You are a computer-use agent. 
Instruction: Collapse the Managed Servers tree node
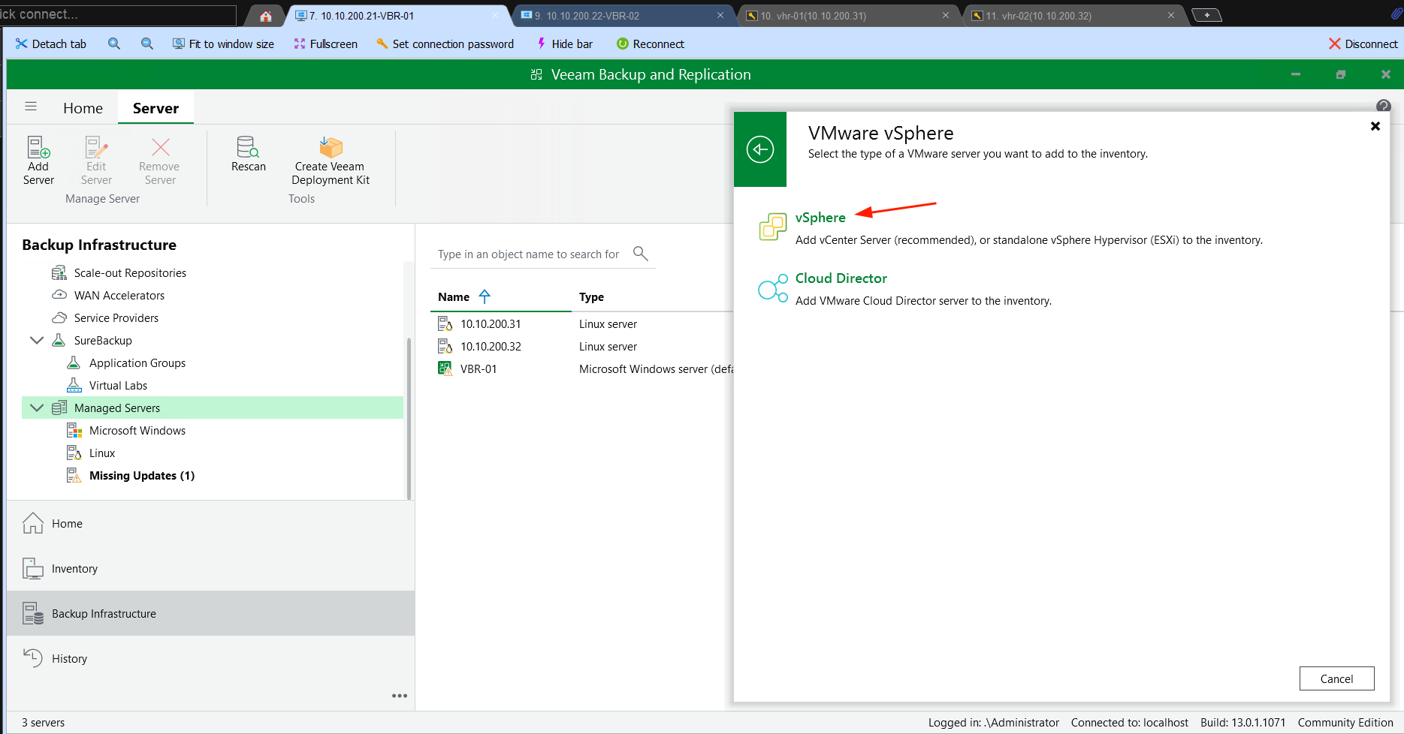click(36, 408)
